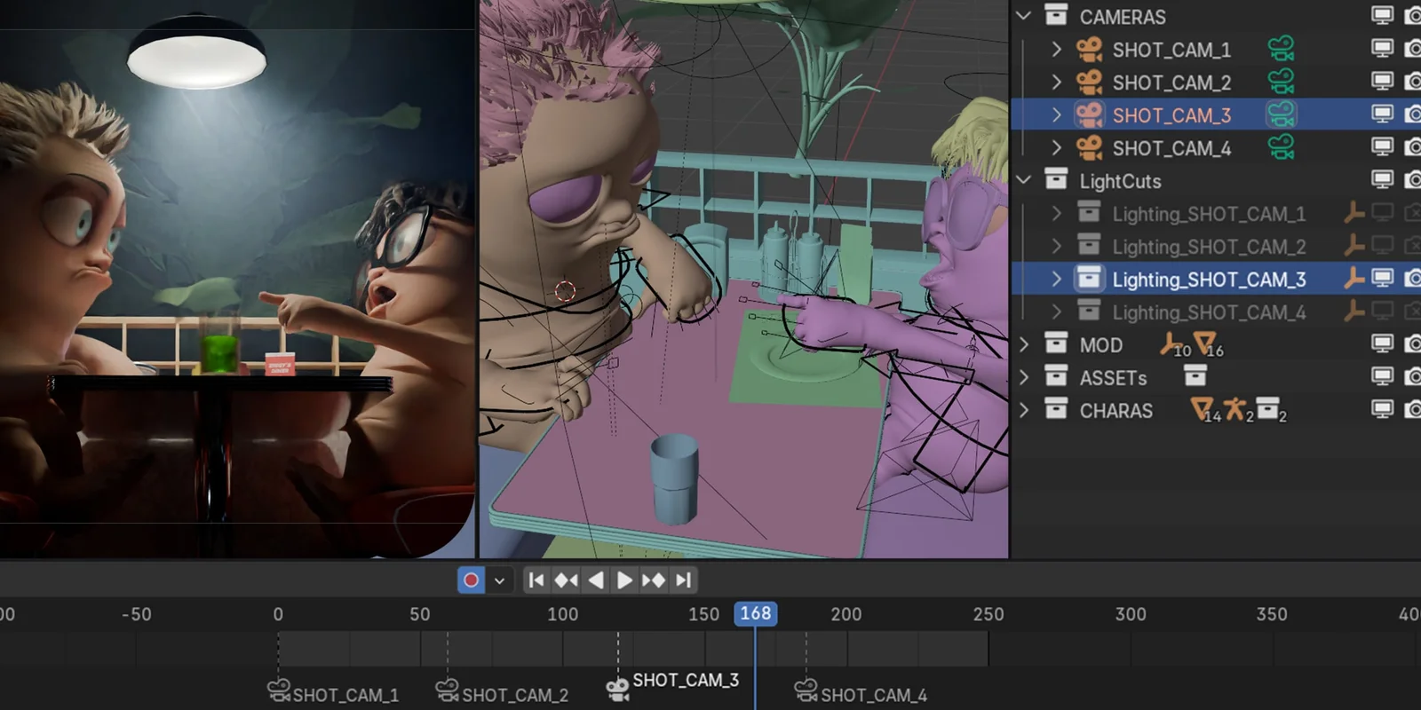Click the SHOT_CAM_1 camera object icon

(1089, 50)
